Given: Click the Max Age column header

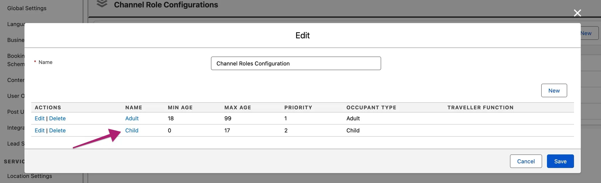Looking at the screenshot, I should coord(238,108).
